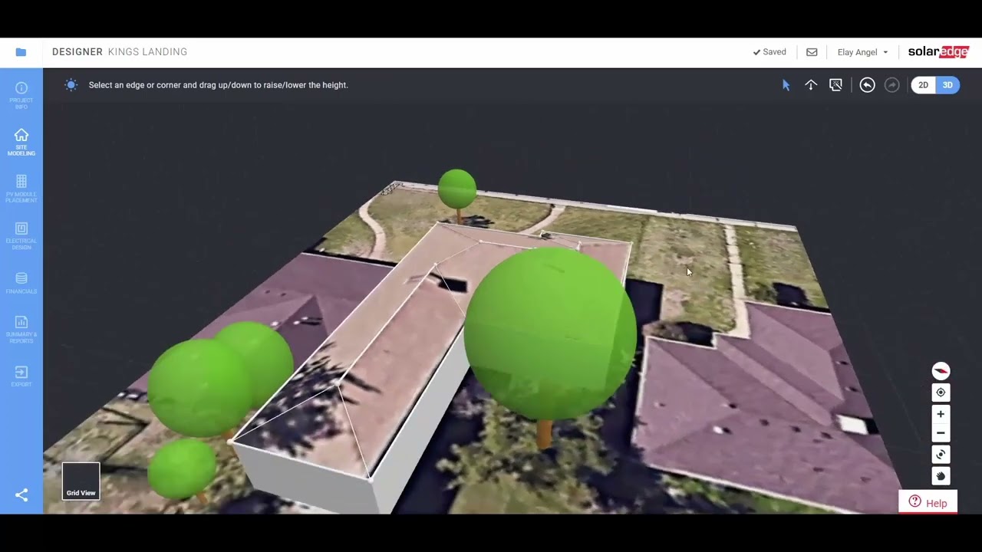The image size is (982, 552).
Task: Select the small tree near the back lawn
Action: 457,189
